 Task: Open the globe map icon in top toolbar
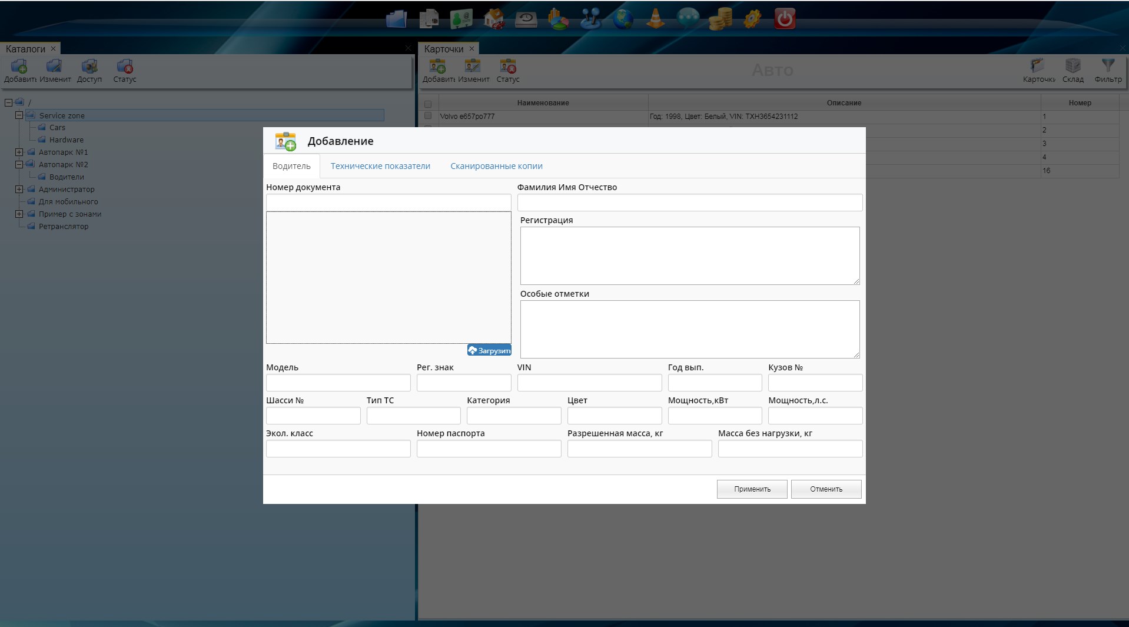point(623,19)
